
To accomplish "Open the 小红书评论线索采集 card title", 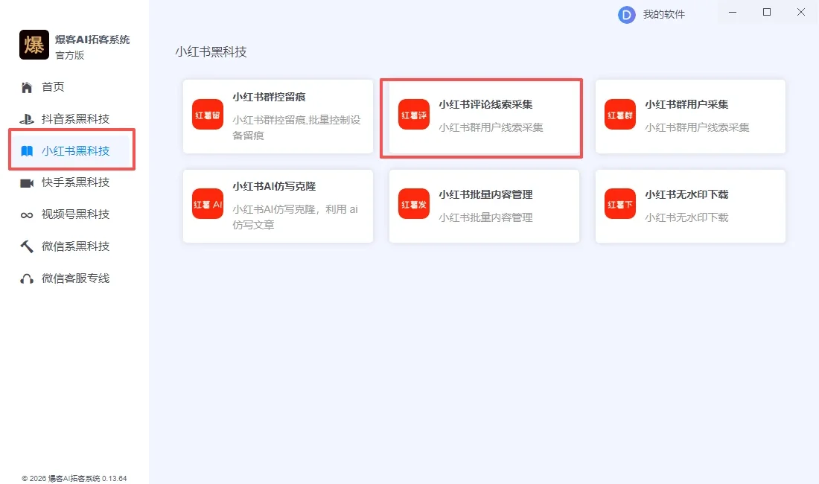I will tap(485, 104).
